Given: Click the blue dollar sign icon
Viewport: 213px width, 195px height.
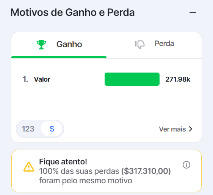Looking at the screenshot, I should tap(52, 129).
